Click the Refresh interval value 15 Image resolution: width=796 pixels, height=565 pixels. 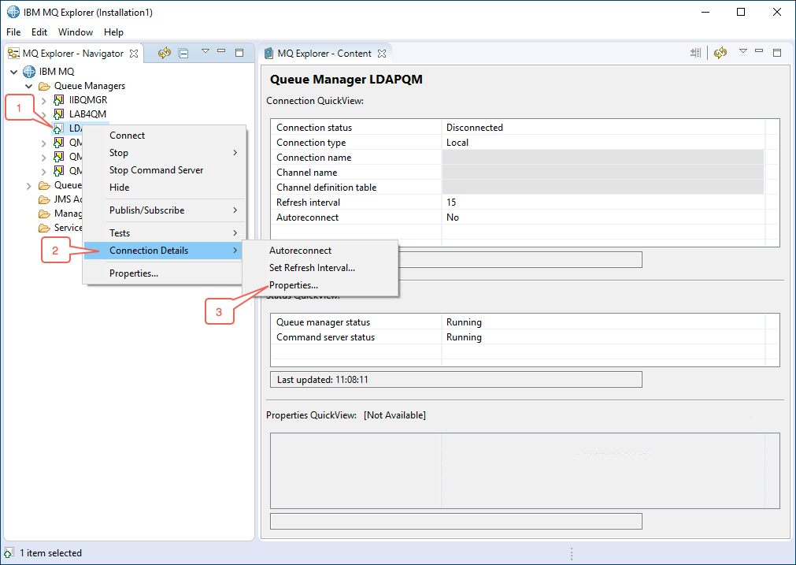[451, 203]
